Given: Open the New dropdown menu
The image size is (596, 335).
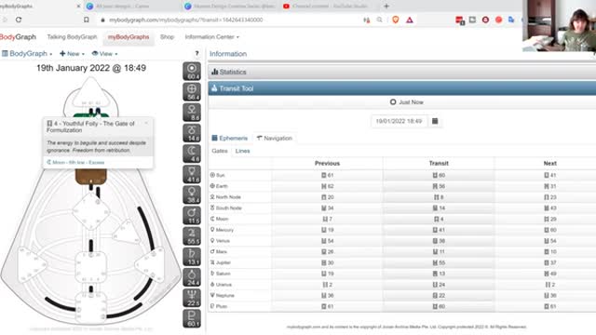Looking at the screenshot, I should coord(72,54).
